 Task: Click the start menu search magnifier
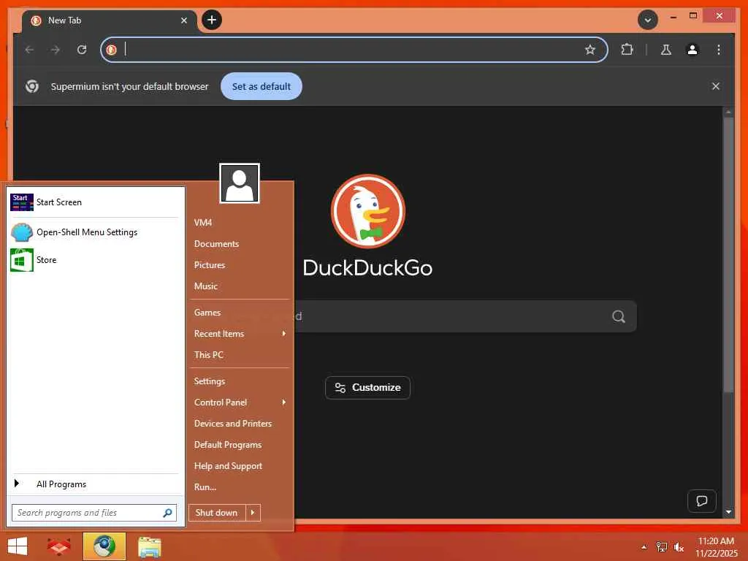tap(167, 513)
